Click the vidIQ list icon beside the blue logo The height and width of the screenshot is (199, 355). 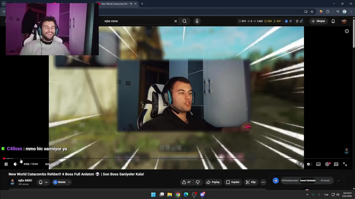click(x=290, y=21)
